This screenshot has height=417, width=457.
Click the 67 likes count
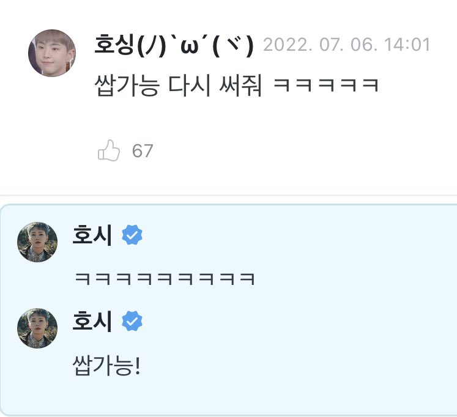click(143, 151)
